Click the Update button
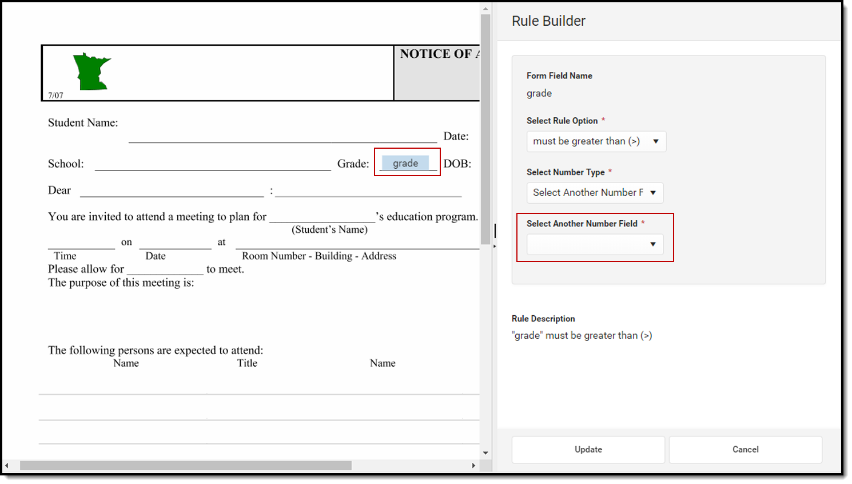 pos(588,450)
